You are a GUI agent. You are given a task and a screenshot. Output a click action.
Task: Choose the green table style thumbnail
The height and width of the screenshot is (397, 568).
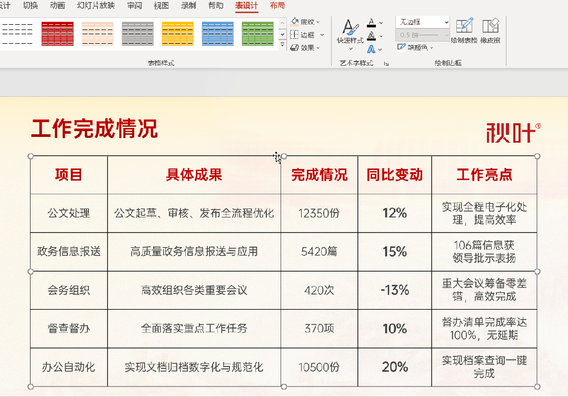[x=257, y=34]
